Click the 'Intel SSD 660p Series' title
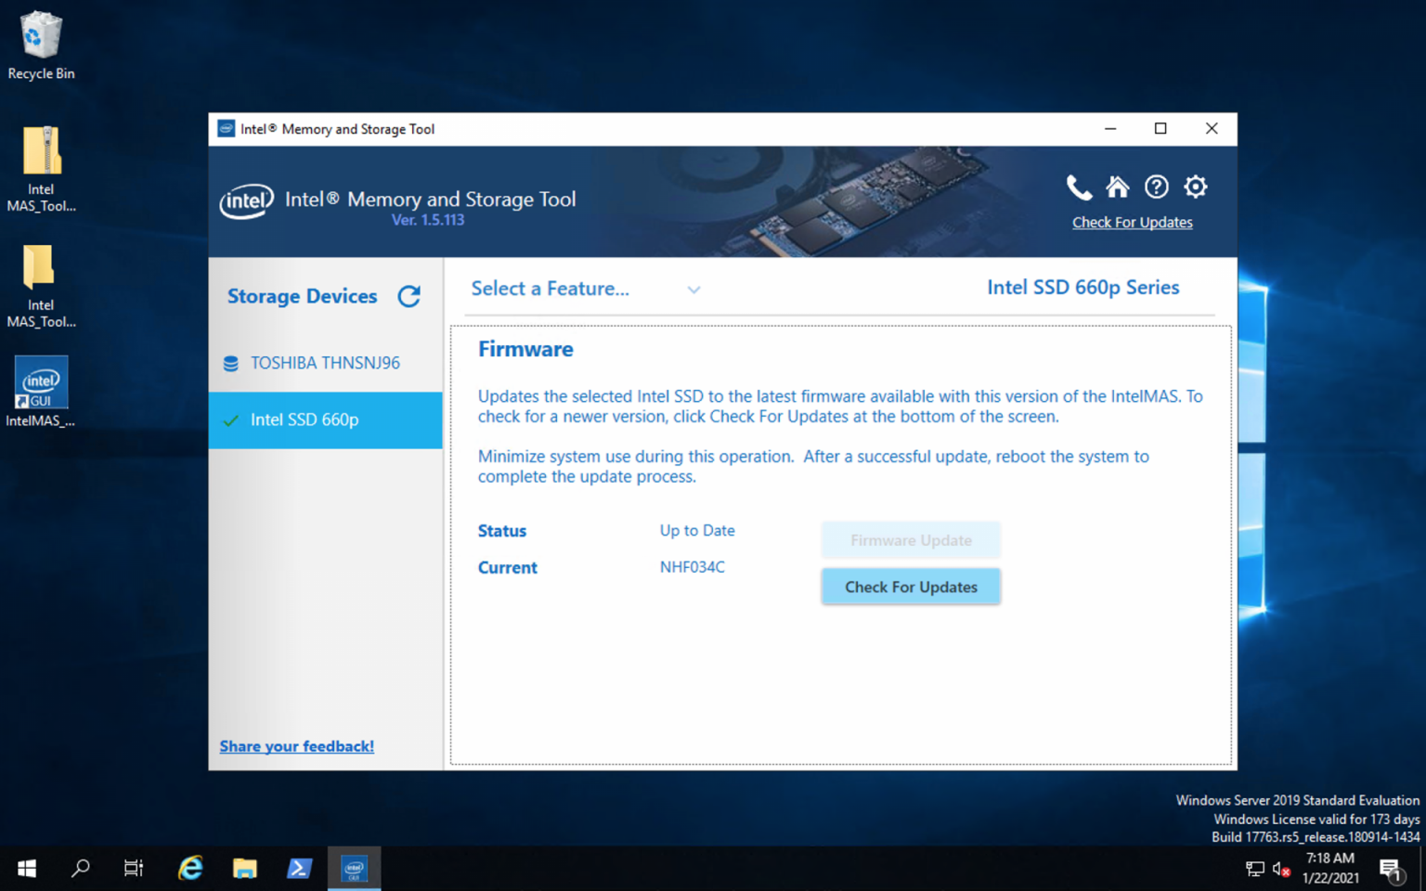1426x891 pixels. coord(1083,288)
